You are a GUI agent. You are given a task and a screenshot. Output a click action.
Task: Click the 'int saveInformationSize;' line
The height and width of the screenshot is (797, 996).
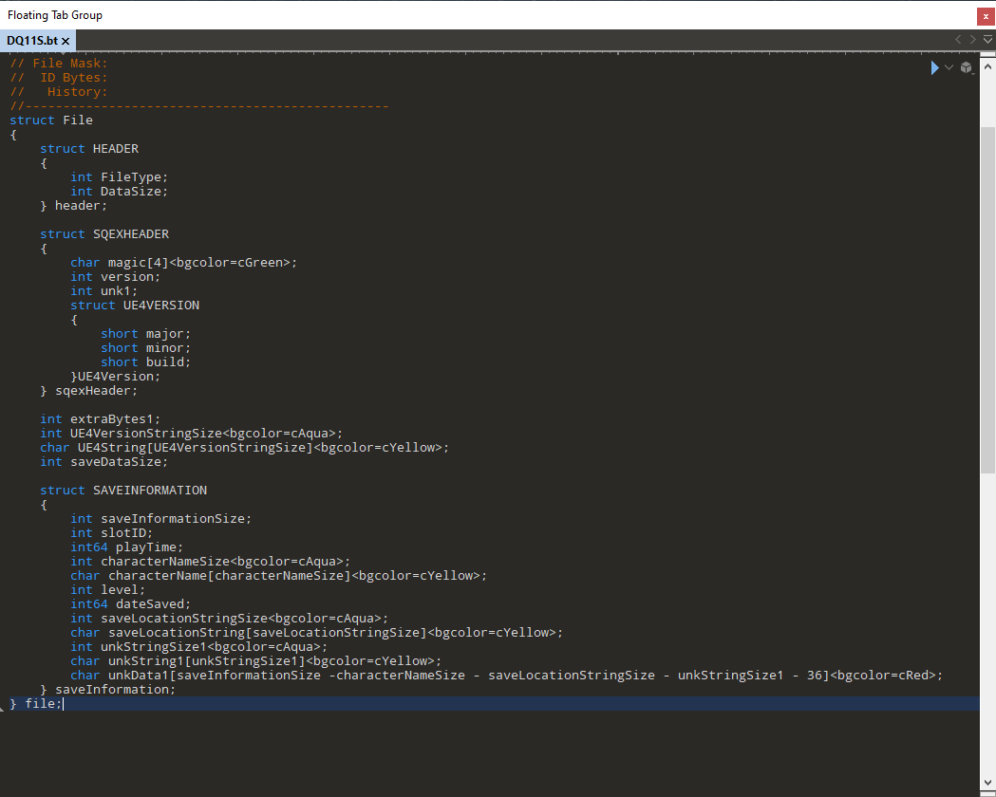click(x=160, y=518)
